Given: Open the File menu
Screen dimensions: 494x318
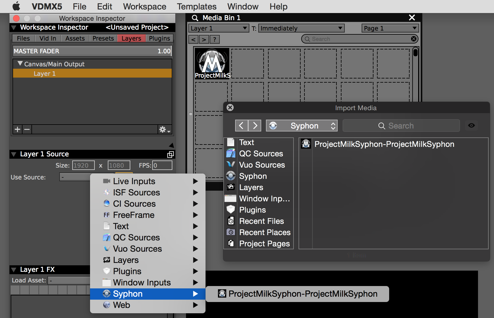Looking at the screenshot, I should (79, 6).
